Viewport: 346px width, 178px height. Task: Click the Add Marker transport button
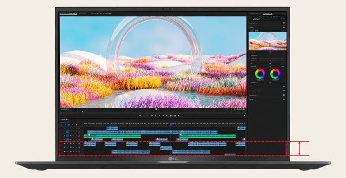tap(140, 116)
